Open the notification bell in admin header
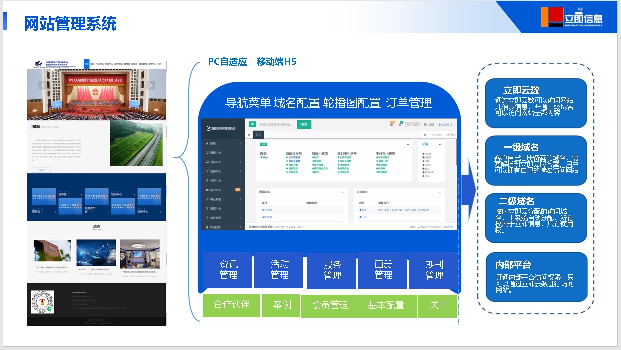The width and height of the screenshot is (621, 350). pos(400,124)
